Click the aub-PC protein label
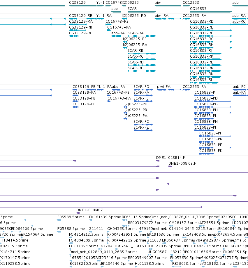 tap(239, 87)
